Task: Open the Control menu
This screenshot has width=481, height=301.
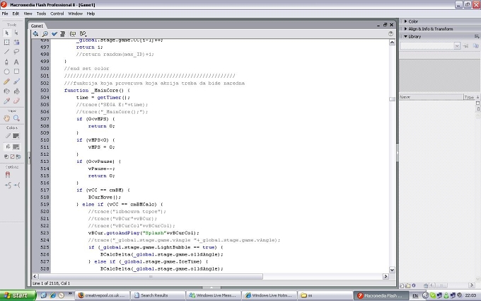Action: point(57,13)
